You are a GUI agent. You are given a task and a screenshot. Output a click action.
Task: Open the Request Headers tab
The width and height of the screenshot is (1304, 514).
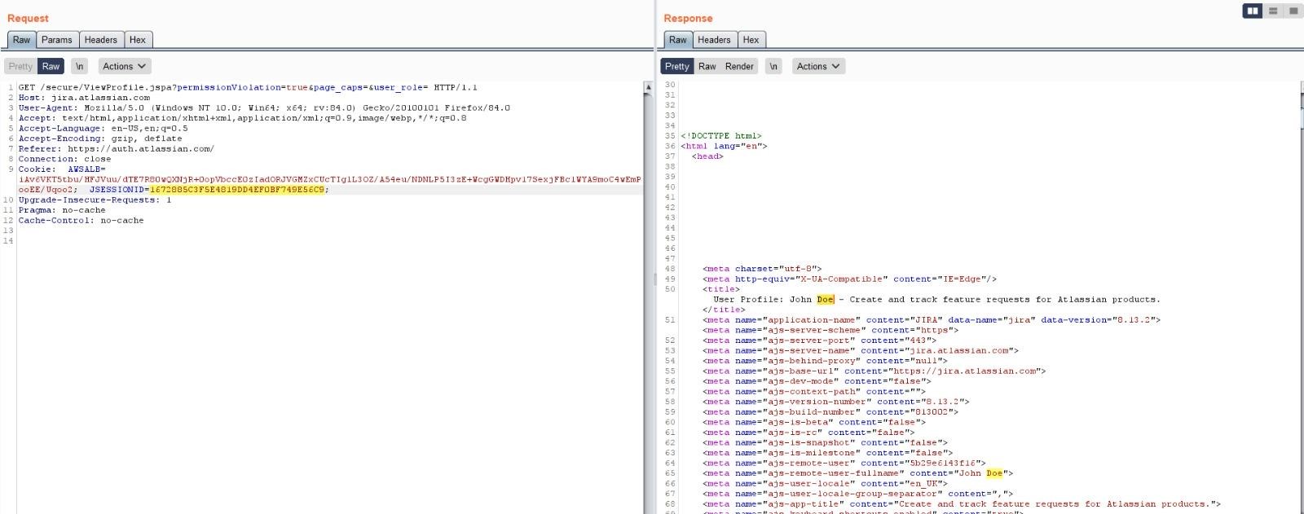coord(100,40)
